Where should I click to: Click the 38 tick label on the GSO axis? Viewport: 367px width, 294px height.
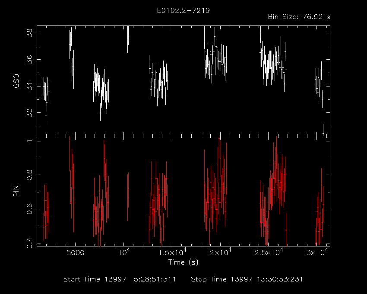click(x=30, y=33)
